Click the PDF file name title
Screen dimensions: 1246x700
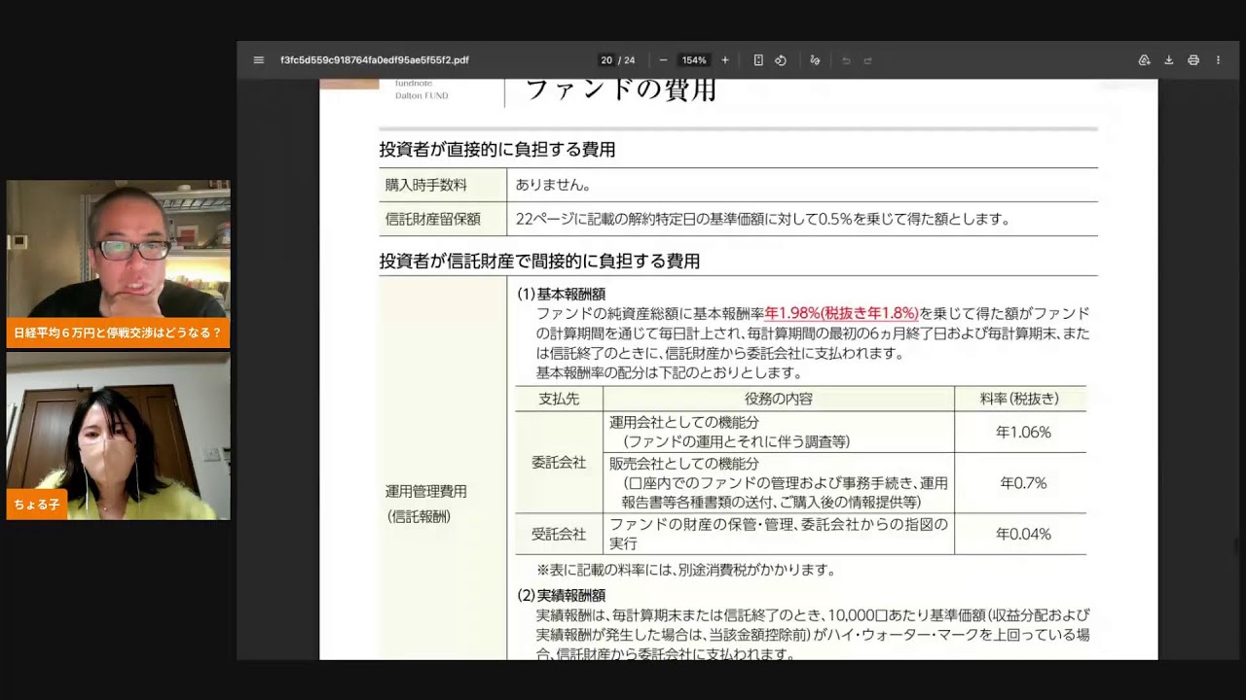pyautogui.click(x=375, y=60)
